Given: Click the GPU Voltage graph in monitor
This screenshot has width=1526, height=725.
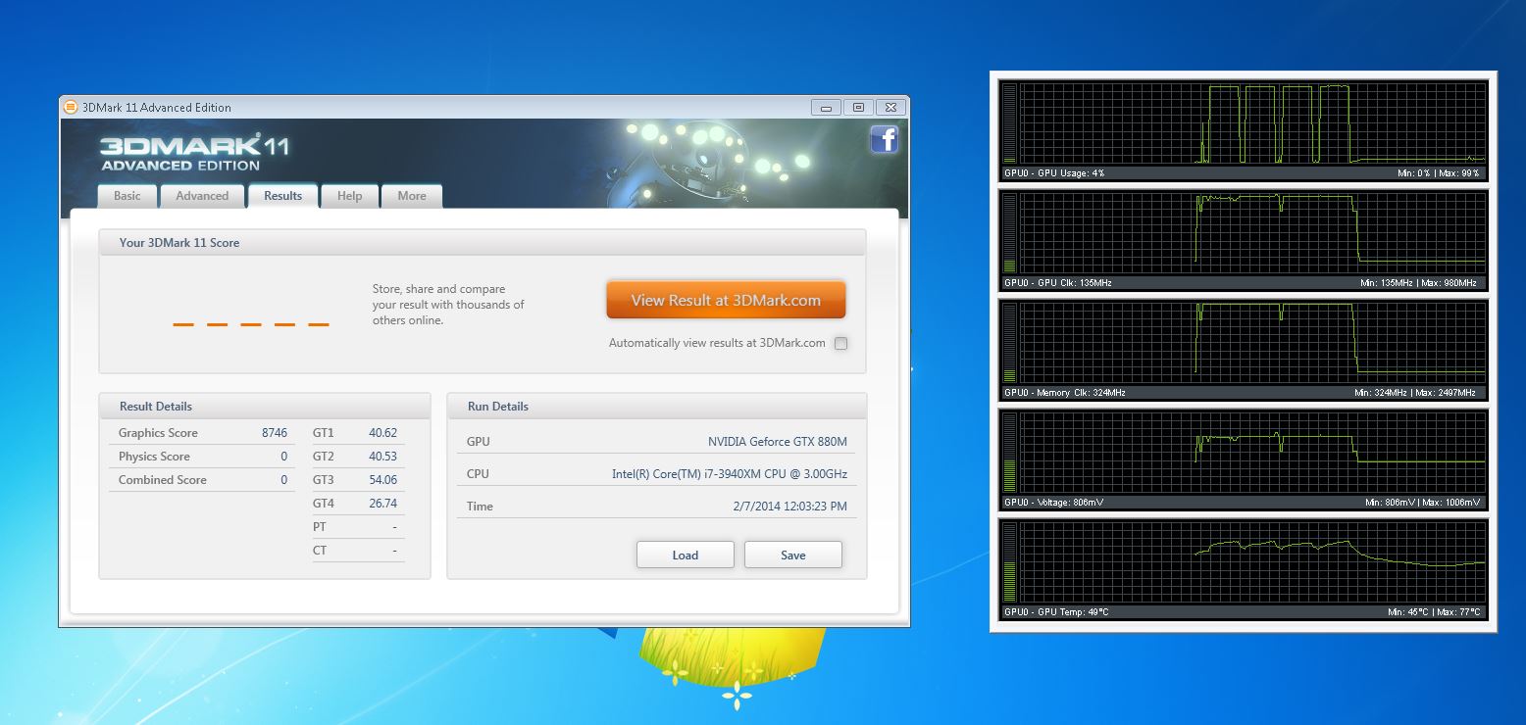Looking at the screenshot, I should click(1252, 453).
